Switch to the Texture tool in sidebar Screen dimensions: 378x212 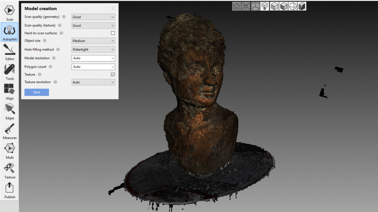coord(10,170)
